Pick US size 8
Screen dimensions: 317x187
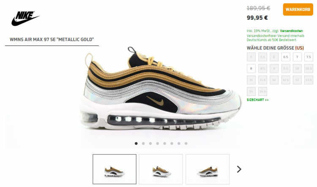(251, 68)
